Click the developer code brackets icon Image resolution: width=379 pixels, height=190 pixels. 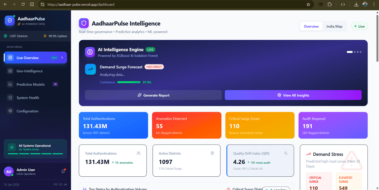(343, 4)
